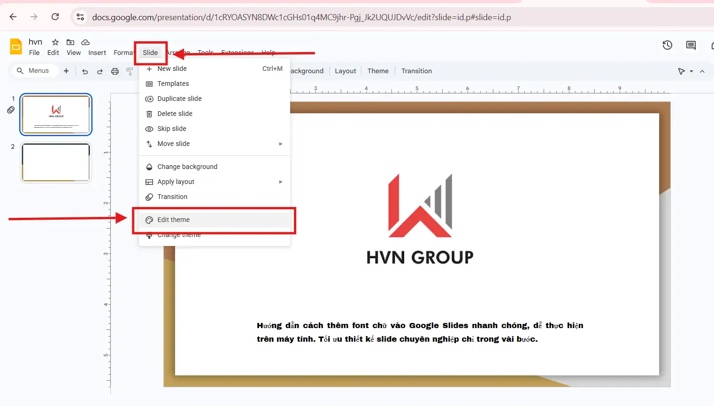Viewport: 714px width, 406px height.
Task: Print the presentation
Action: [x=115, y=71]
